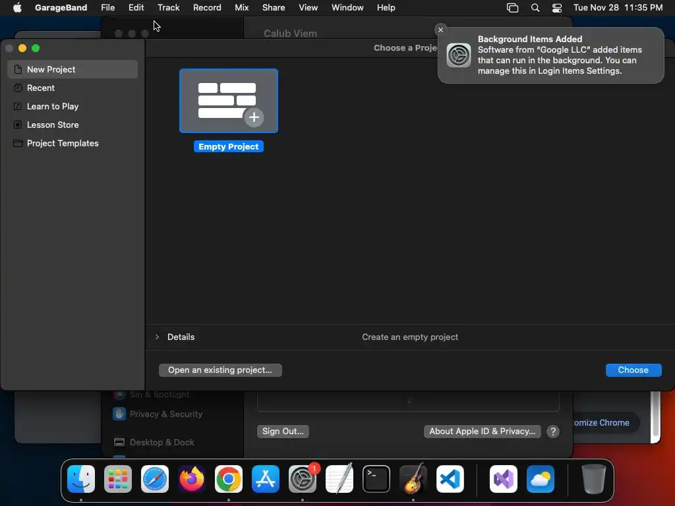Image resolution: width=675 pixels, height=506 pixels.
Task: Open Firefox from the Dock
Action: click(x=192, y=479)
